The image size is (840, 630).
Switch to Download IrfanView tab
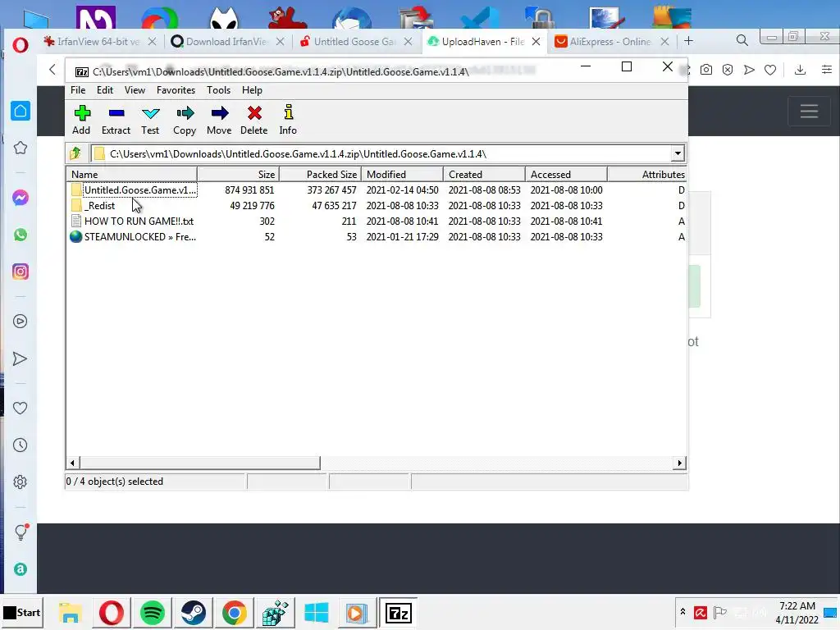click(226, 41)
